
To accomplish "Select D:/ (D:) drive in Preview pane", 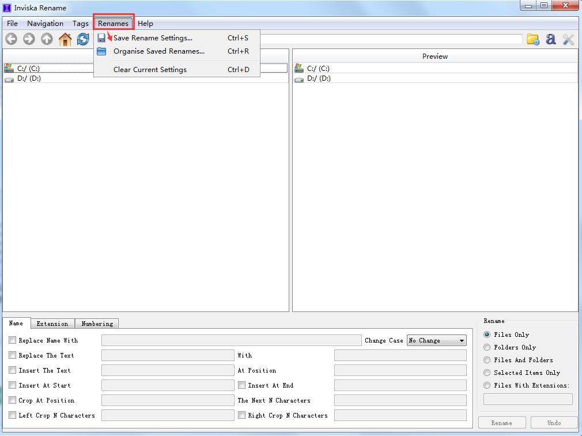I will tap(435, 78).
